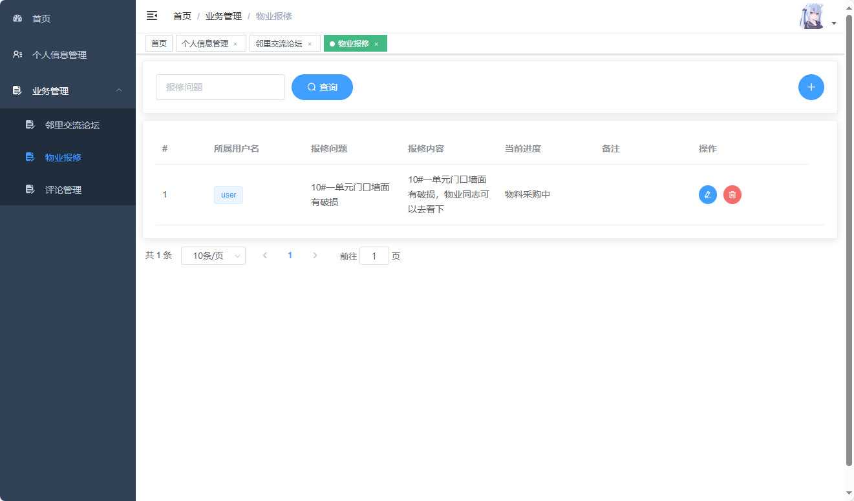This screenshot has width=854, height=501.
Task: Click the edit pencil icon for record 1
Action: point(707,194)
